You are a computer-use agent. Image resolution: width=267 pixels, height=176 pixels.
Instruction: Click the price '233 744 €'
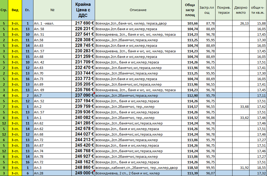point(83,73)
